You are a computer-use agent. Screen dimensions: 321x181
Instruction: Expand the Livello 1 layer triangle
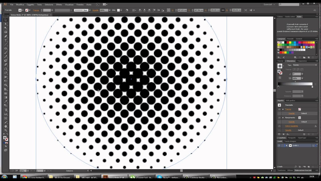286,146
